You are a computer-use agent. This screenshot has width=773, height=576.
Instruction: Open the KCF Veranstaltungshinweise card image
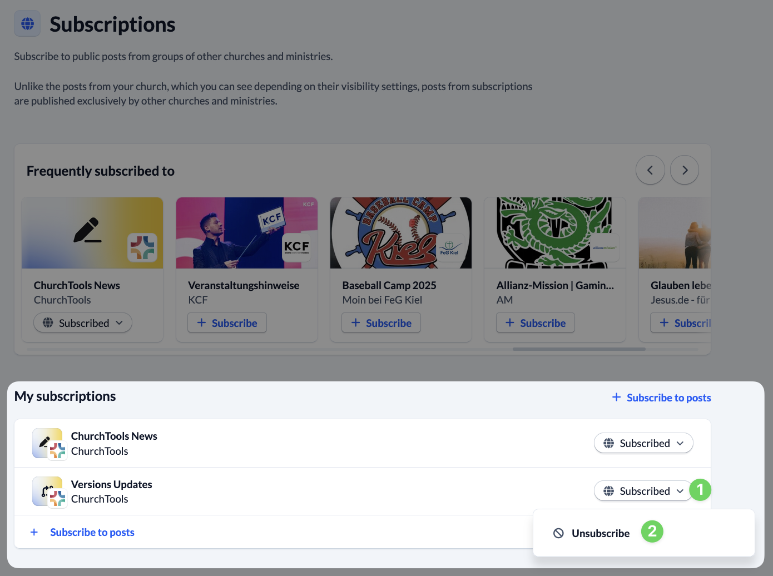(x=247, y=233)
